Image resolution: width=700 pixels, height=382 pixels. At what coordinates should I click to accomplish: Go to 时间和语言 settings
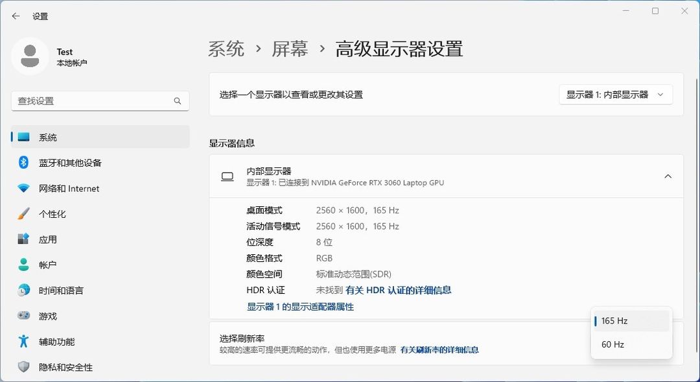point(100,291)
